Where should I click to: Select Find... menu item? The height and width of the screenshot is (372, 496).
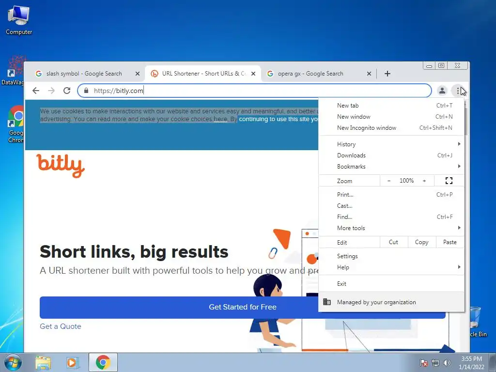pyautogui.click(x=391, y=217)
